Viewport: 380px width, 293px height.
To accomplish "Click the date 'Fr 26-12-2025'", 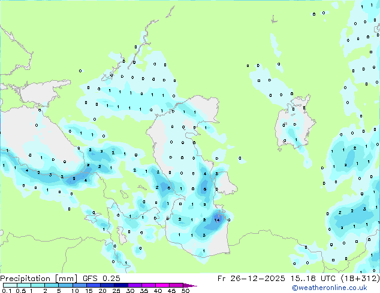I will tap(251, 279).
